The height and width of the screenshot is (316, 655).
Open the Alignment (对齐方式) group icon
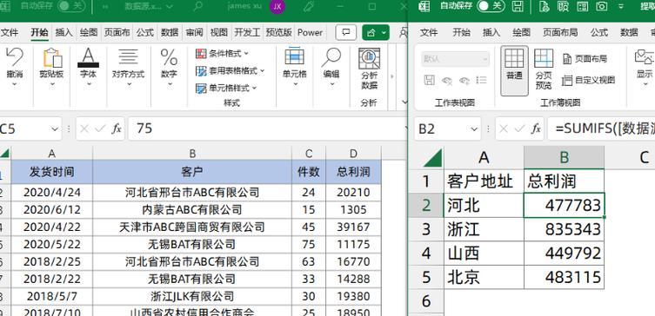click(128, 57)
